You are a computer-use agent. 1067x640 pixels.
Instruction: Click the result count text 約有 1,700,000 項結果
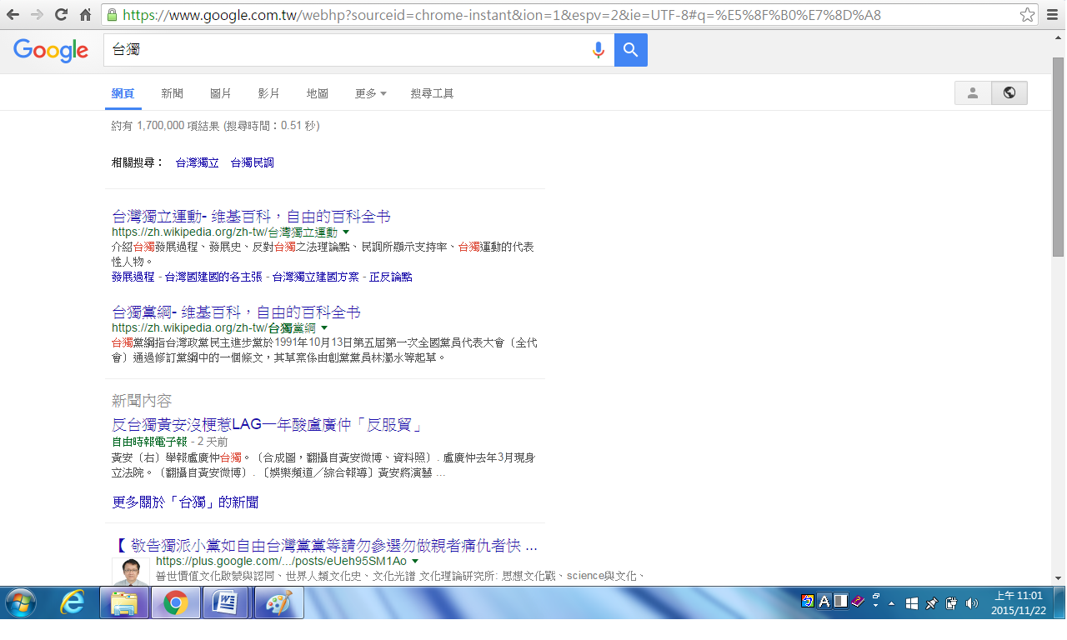click(x=166, y=126)
